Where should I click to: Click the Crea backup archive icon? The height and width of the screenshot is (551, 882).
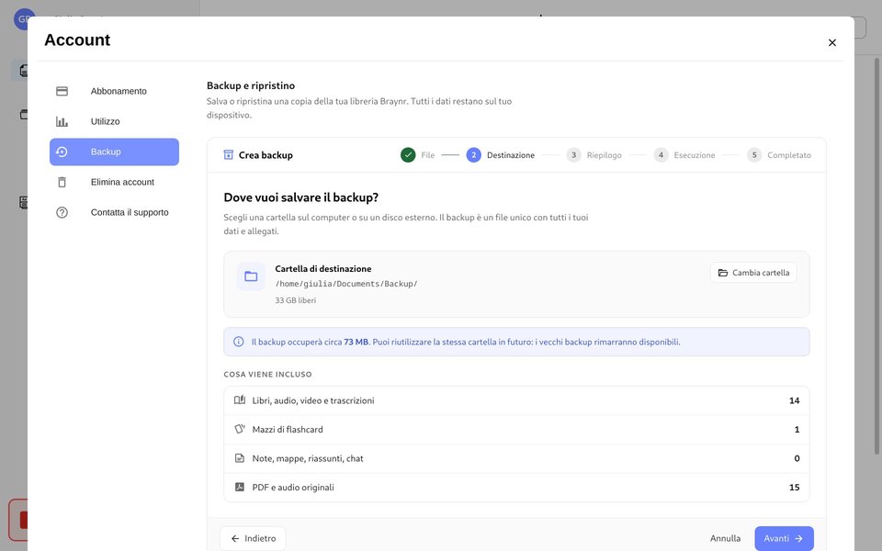click(229, 154)
